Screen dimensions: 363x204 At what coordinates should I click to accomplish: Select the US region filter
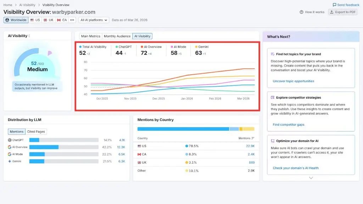[35, 20]
